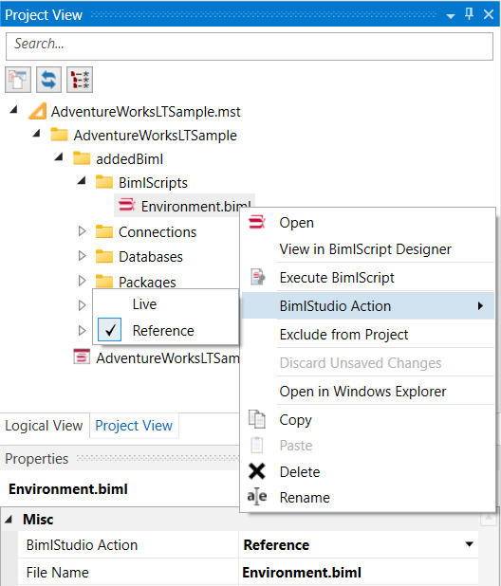Click the addedBiml folder icon
The height and width of the screenshot is (586, 501).
coord(82,158)
